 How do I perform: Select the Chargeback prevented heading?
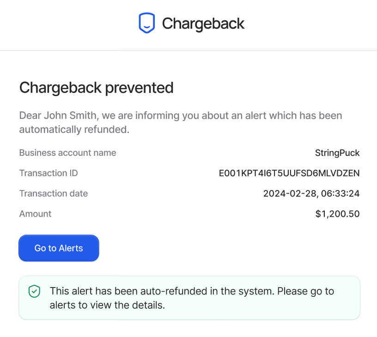point(96,87)
